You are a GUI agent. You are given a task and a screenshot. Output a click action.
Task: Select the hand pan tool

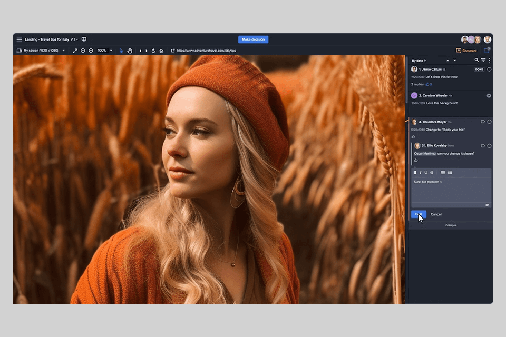(x=130, y=51)
